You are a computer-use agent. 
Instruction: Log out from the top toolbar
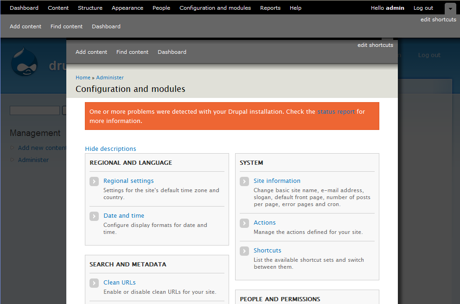423,8
